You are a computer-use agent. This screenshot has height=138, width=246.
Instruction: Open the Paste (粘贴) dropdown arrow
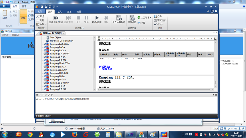[45, 25]
